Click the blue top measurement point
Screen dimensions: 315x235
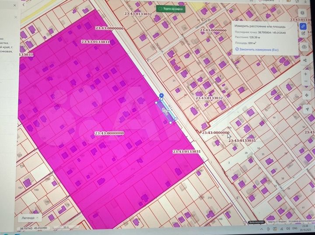coord(161,95)
